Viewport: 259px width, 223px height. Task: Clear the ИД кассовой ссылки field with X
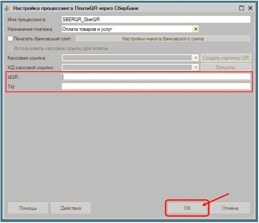(196, 67)
